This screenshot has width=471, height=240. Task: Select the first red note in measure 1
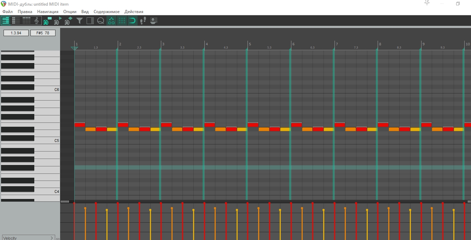pyautogui.click(x=80, y=125)
